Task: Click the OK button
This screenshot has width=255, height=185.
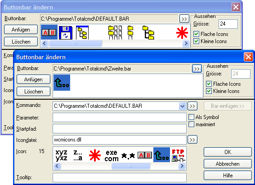Action: 228,152
